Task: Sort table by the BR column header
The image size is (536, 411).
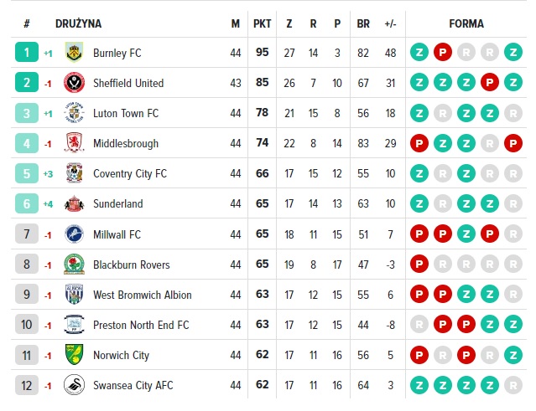Action: (x=363, y=24)
